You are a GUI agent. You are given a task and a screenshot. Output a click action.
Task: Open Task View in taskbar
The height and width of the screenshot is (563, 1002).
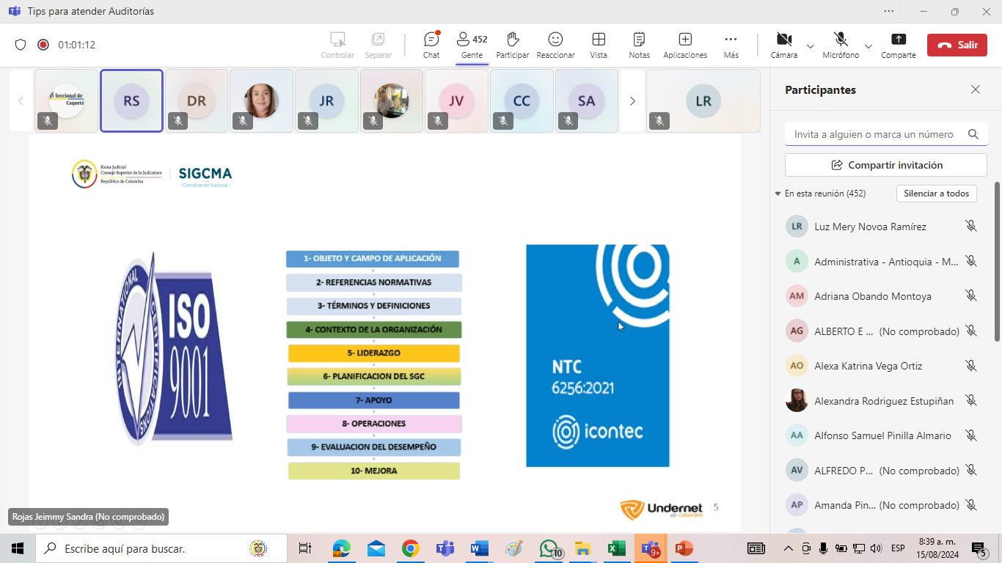[305, 548]
